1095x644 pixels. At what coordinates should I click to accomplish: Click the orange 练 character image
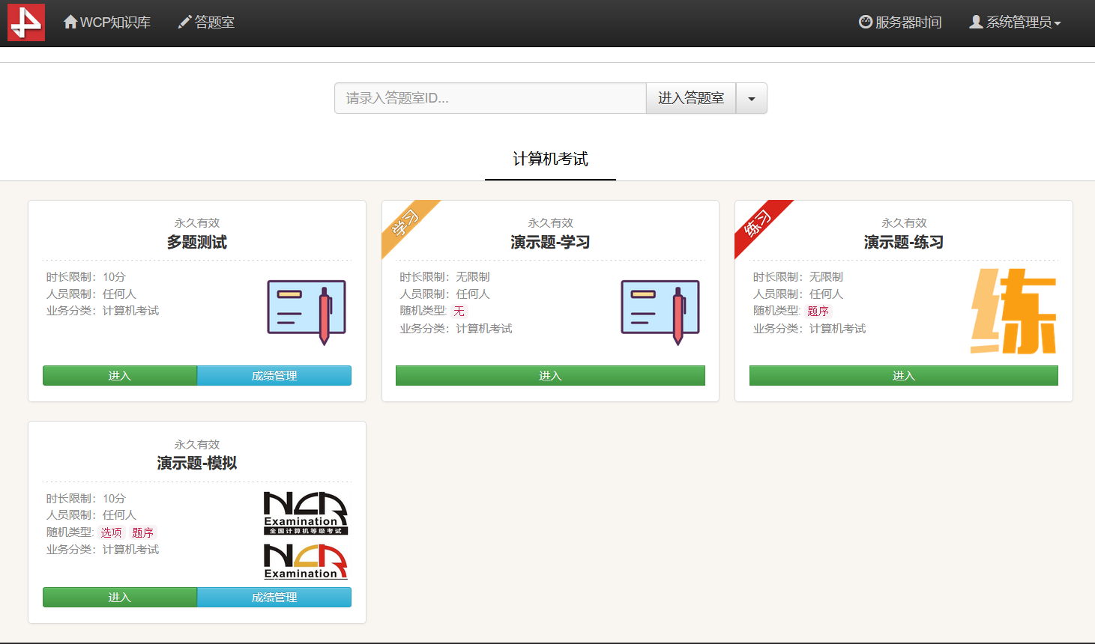(x=1013, y=312)
